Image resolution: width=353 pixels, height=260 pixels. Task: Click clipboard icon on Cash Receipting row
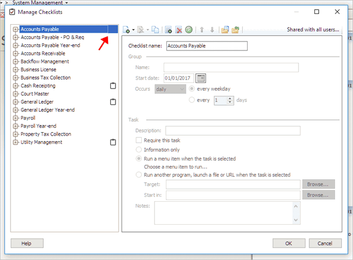coord(113,86)
